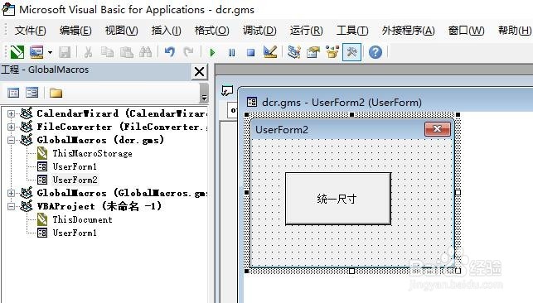The height and width of the screenshot is (303, 533).
Task: Click the Undo arrow icon
Action: pyautogui.click(x=169, y=52)
